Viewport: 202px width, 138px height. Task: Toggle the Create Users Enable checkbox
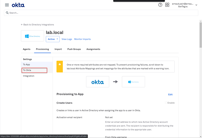click(166, 103)
